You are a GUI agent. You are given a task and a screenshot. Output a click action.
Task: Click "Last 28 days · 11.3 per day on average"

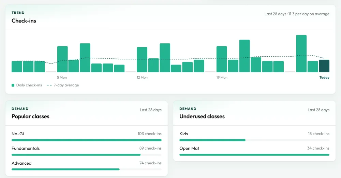pyautogui.click(x=297, y=14)
